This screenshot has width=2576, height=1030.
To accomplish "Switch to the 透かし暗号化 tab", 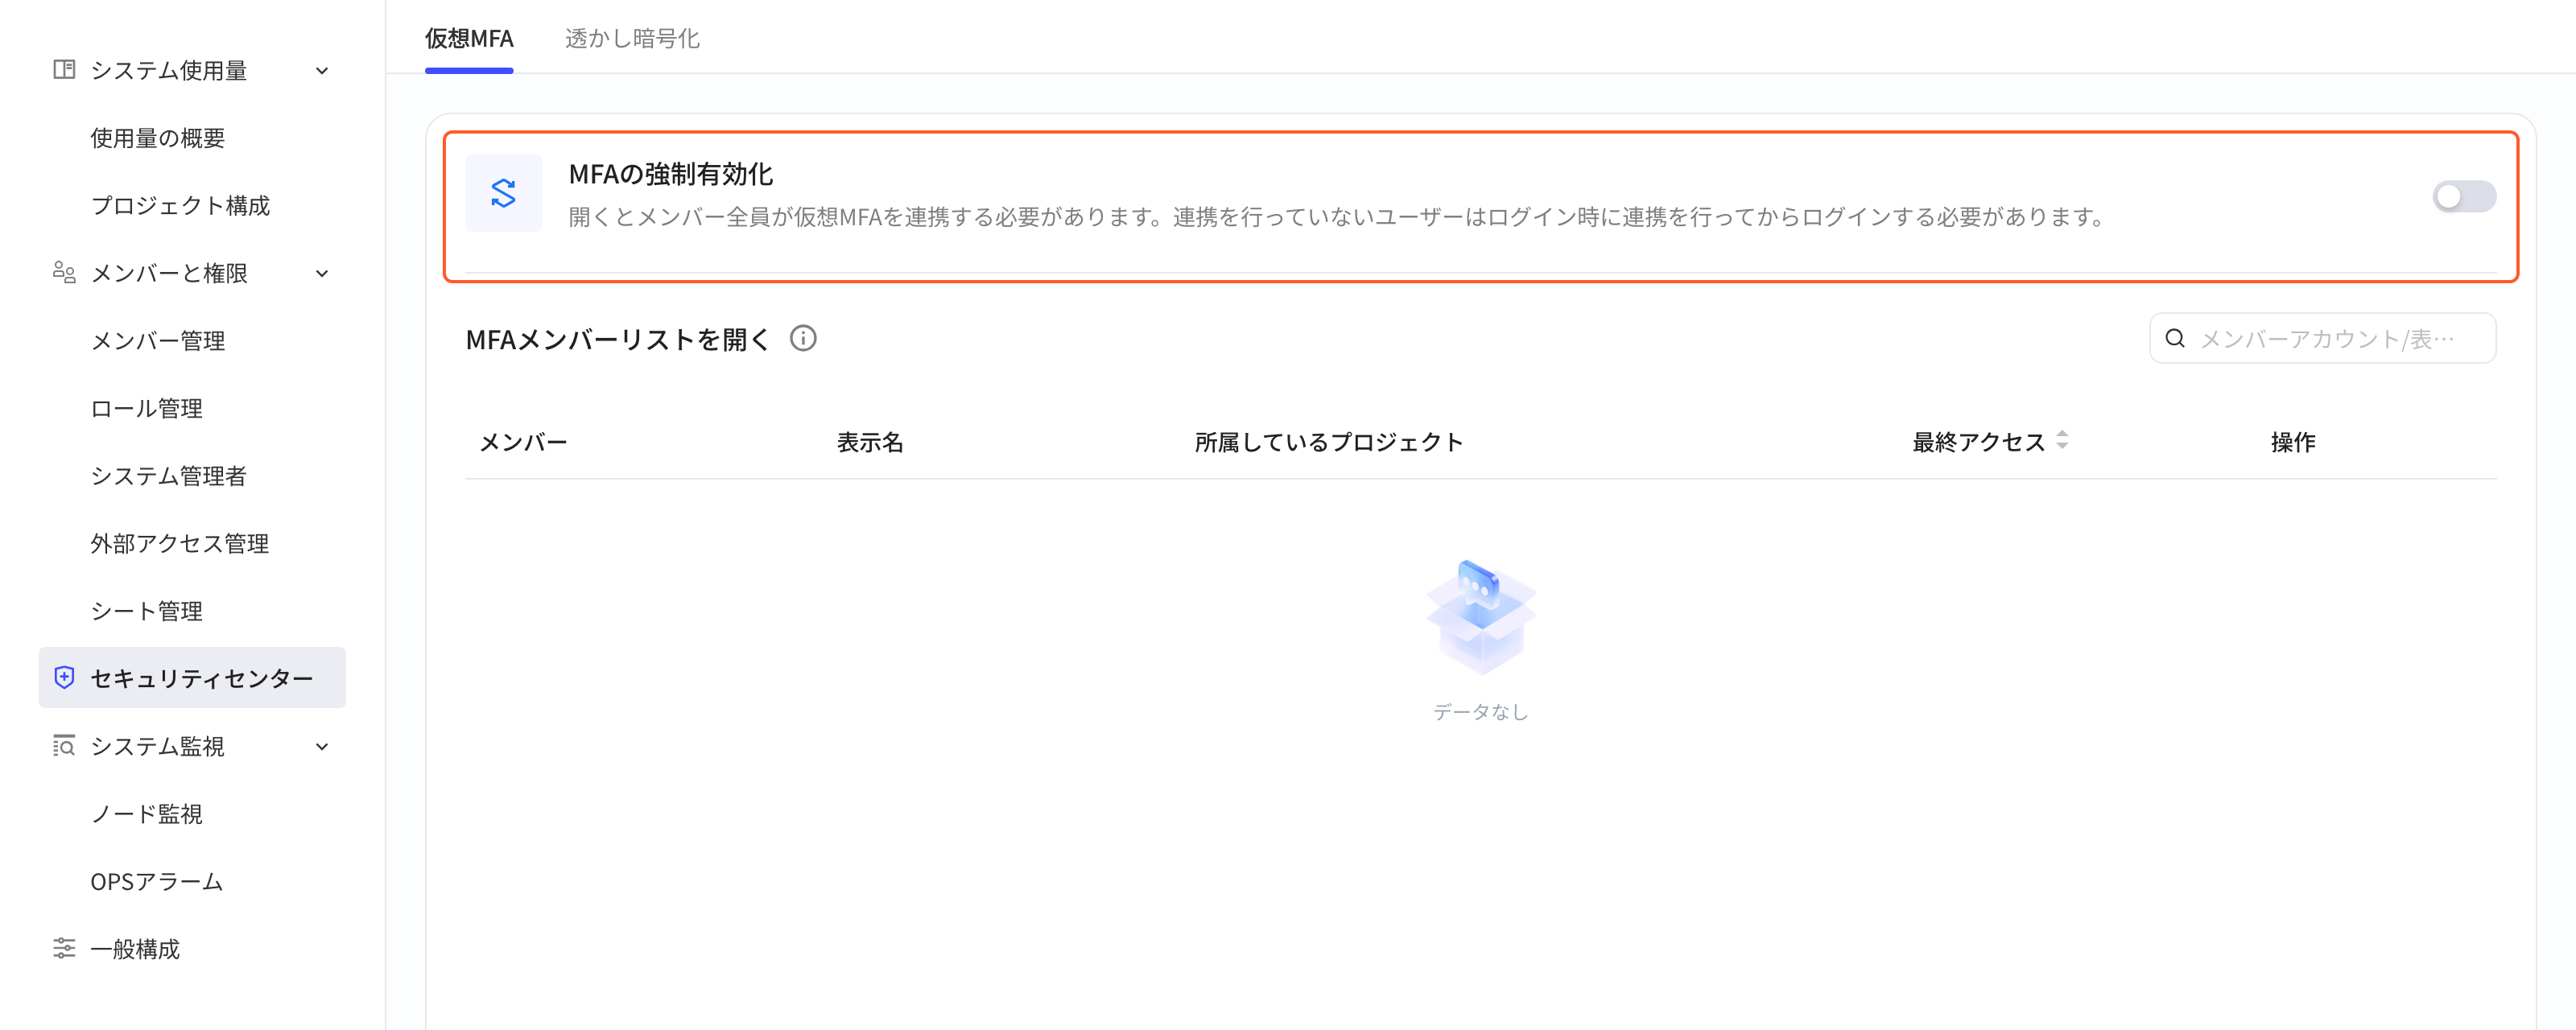I will (632, 39).
